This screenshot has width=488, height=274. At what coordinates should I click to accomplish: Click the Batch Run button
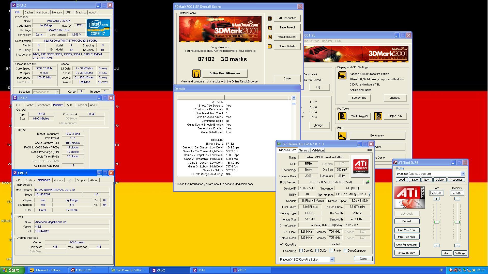point(395,116)
